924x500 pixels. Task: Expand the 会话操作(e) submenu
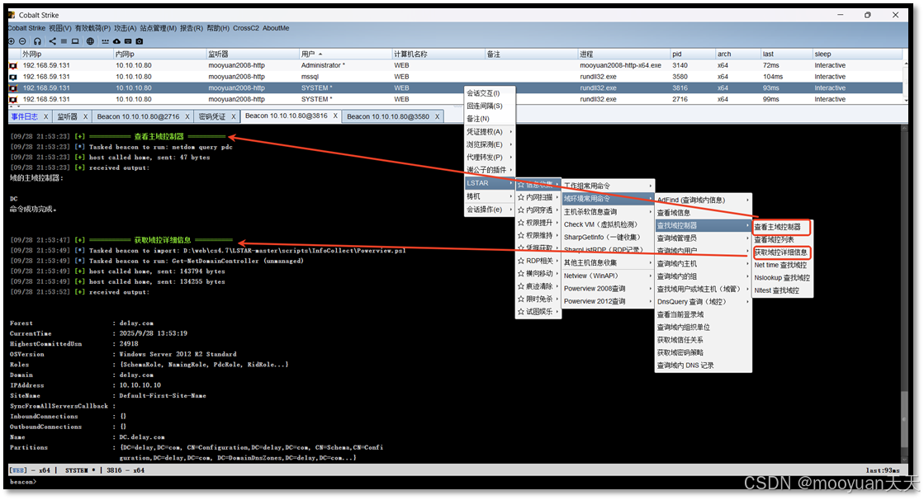point(490,209)
